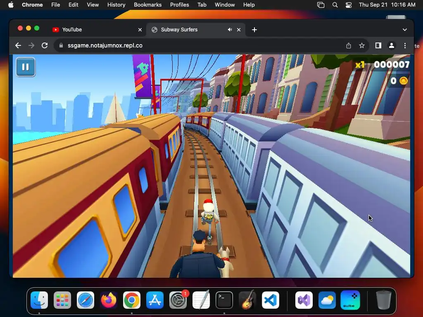View site info via the lock icon
The height and width of the screenshot is (317, 423).
click(61, 45)
